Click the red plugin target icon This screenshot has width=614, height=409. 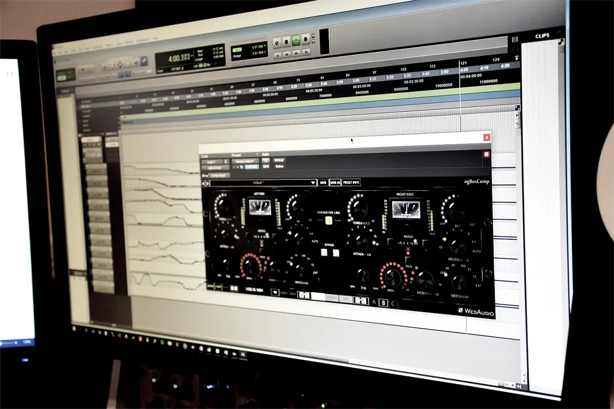487,154
